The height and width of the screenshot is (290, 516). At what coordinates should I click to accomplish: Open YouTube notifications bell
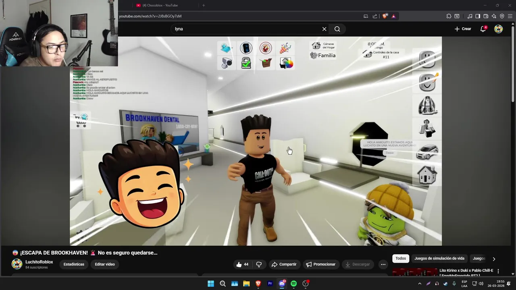(x=483, y=29)
